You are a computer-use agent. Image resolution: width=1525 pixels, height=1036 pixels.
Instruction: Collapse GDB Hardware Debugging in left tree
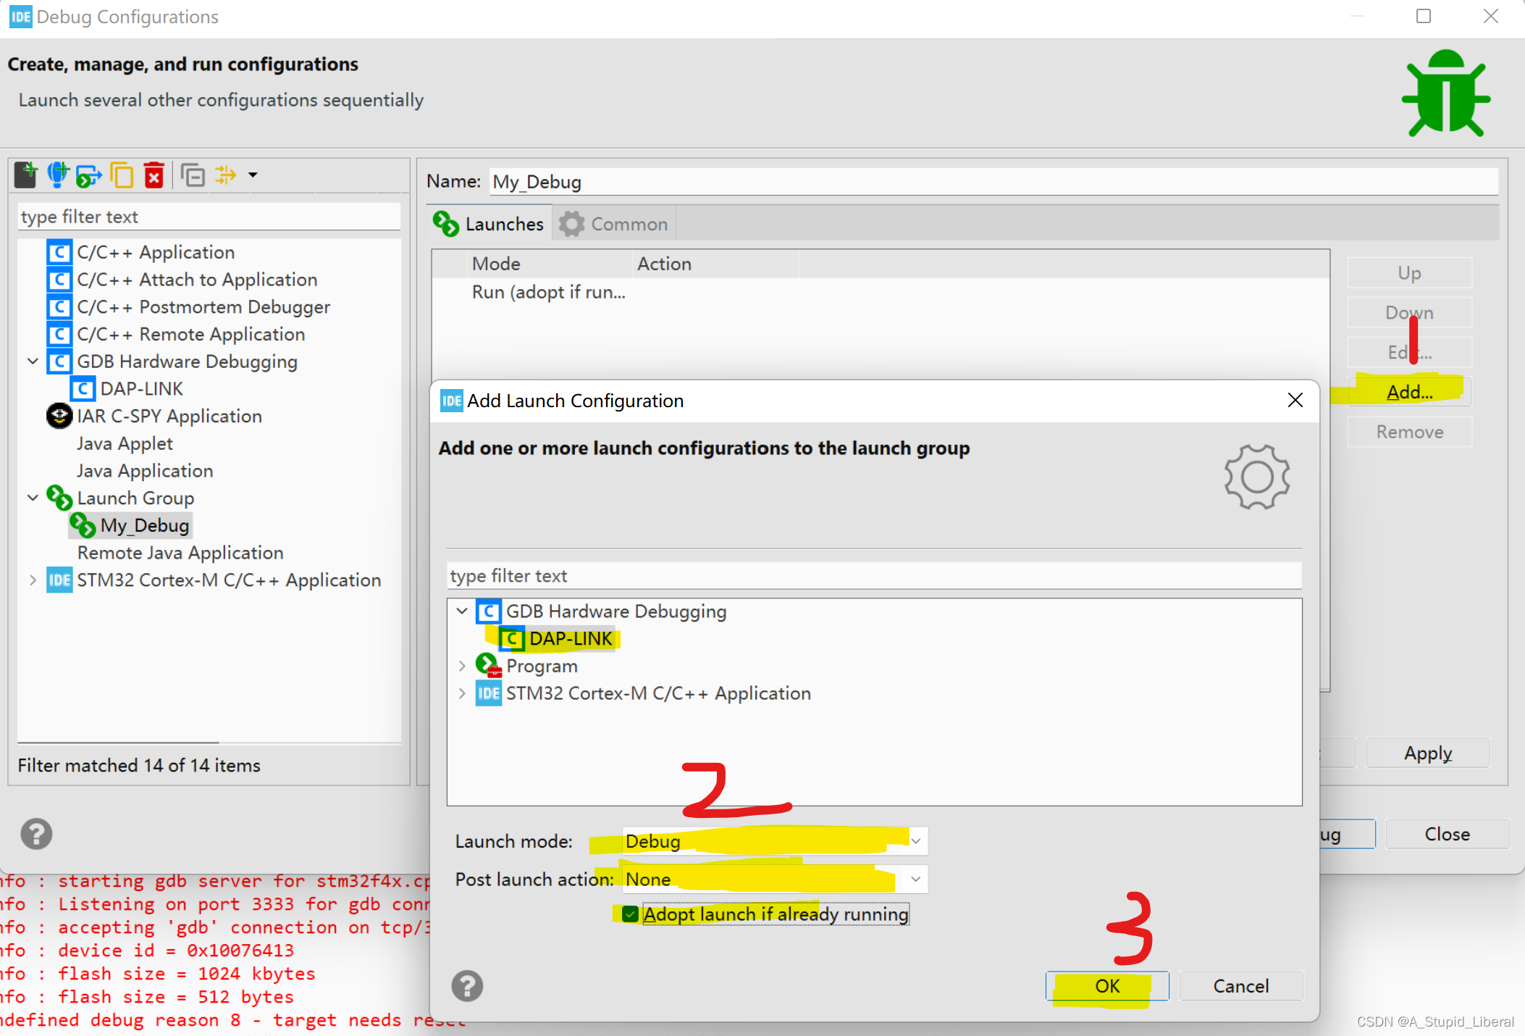33,362
